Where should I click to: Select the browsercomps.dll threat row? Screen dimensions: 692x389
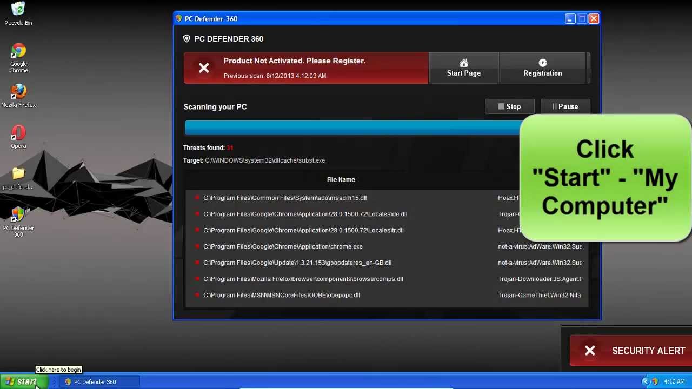(x=387, y=279)
